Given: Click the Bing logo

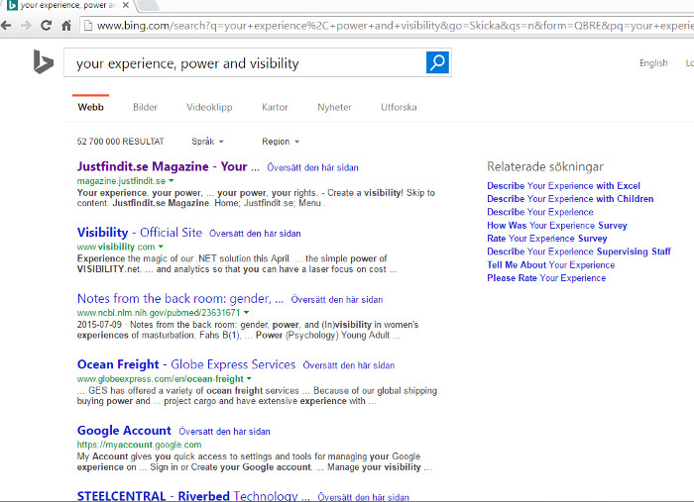Looking at the screenshot, I should (43, 61).
